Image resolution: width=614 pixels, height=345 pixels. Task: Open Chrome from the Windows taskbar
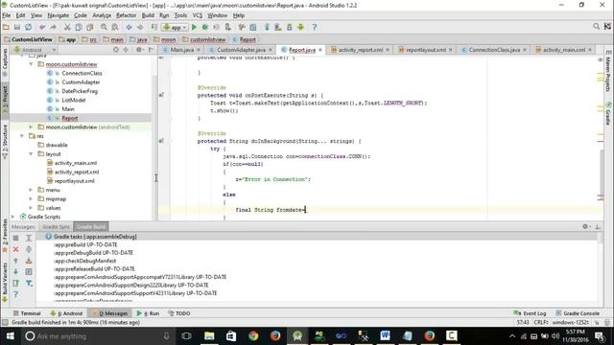(253, 336)
